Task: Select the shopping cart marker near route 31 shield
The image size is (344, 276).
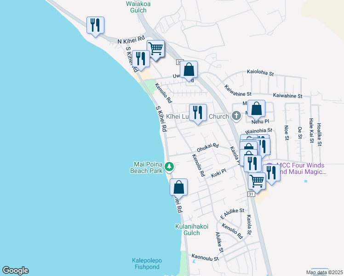Action: [257, 182]
